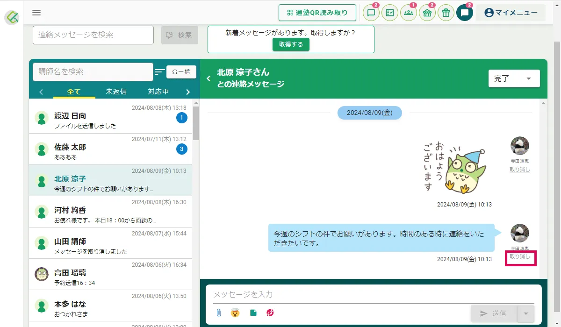561x327 pixels.
Task: Open the 高田 瑠璃 conversation
Action: tap(111, 274)
